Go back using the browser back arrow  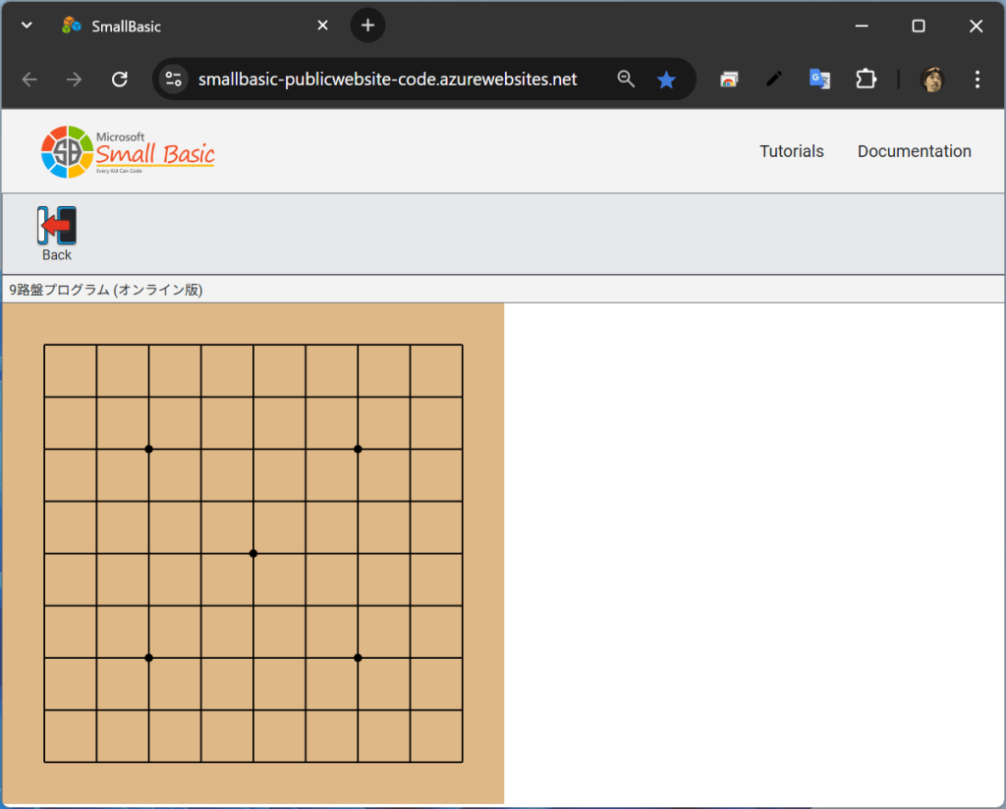click(x=29, y=80)
